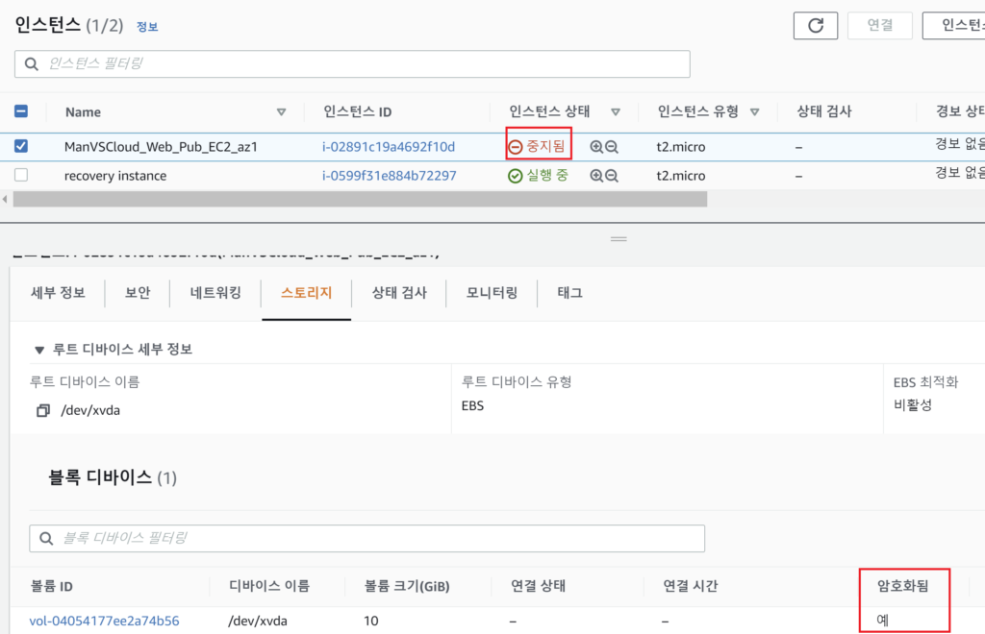The height and width of the screenshot is (634, 985).
Task: Collapse the 루트 디바이스 세부 정보 section
Action: (x=39, y=349)
